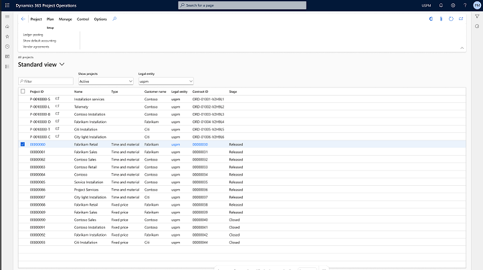483x270 pixels.
Task: Click the back arrow in action pane
Action: [x=23, y=19]
